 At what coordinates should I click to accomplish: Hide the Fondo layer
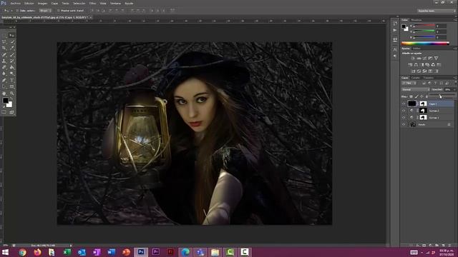point(404,124)
